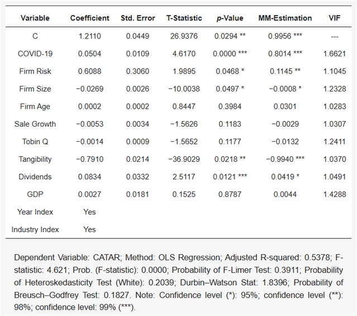Click the VIF column header
This screenshot has width=357, height=316.
[335, 18]
